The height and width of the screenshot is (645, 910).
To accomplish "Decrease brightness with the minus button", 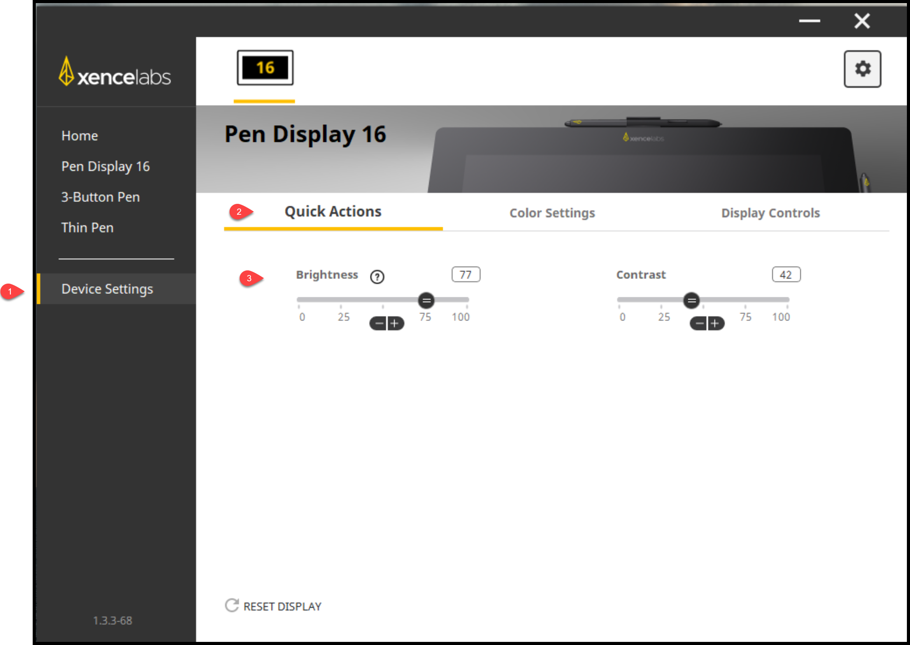I will tap(379, 323).
